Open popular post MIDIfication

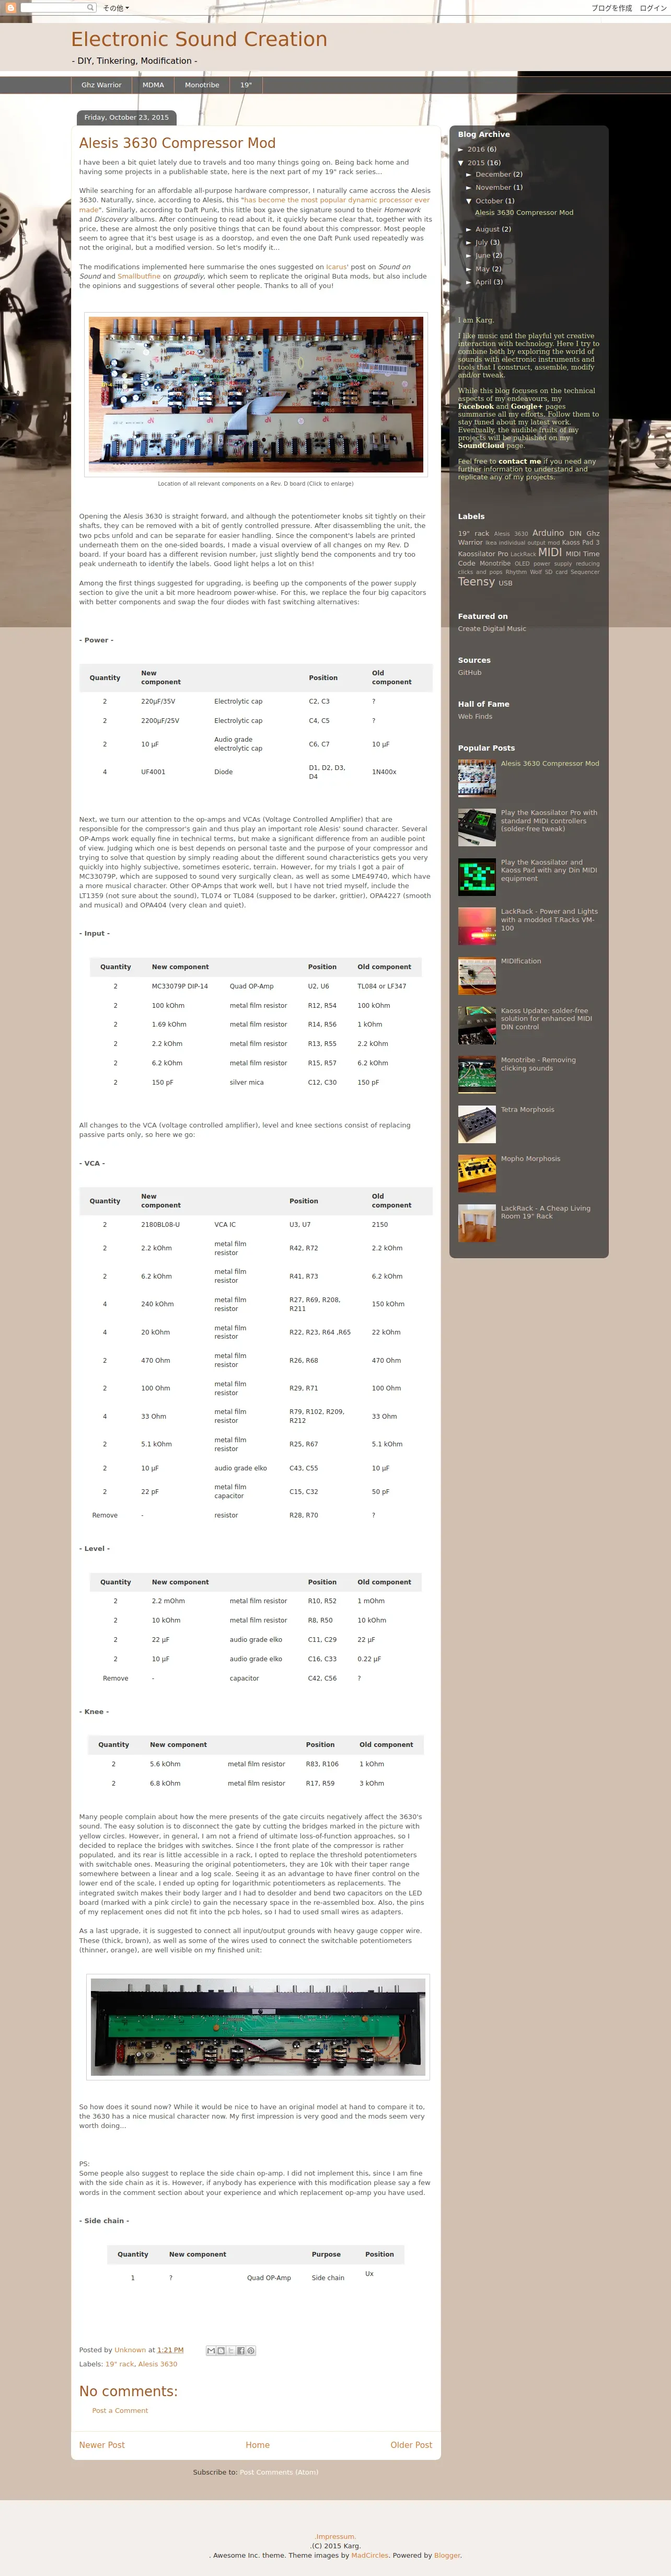521,961
